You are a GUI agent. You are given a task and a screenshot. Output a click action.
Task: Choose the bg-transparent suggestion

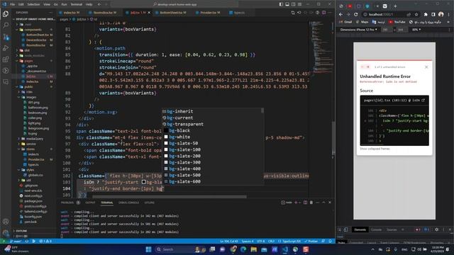coord(185,124)
